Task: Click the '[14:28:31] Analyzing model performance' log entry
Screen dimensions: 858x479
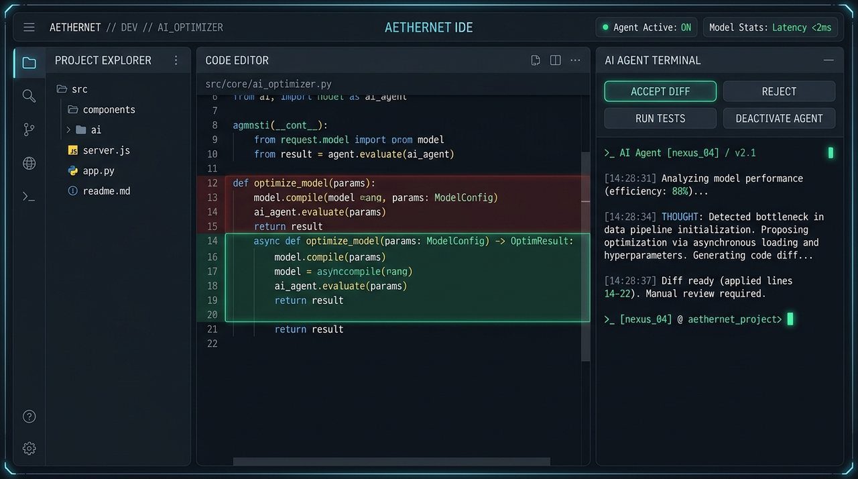Action: [704, 184]
